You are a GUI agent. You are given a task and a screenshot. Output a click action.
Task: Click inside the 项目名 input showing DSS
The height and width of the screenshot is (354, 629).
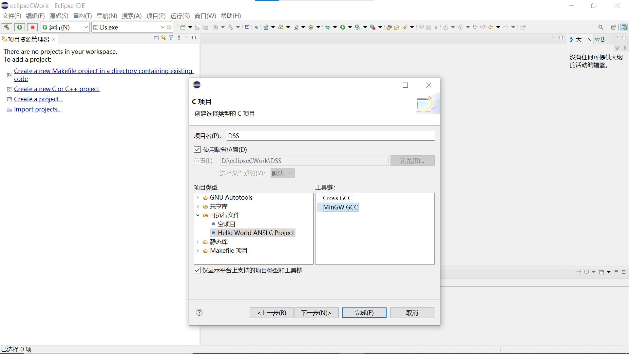point(330,135)
